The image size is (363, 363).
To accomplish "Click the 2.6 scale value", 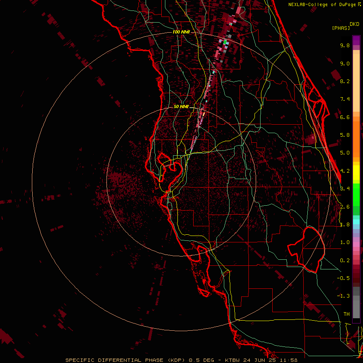I will pos(345,207).
